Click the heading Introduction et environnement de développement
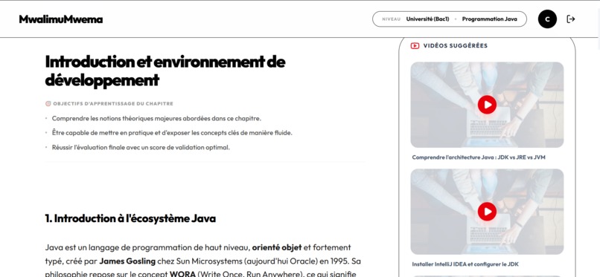The height and width of the screenshot is (277, 600). [x=165, y=71]
